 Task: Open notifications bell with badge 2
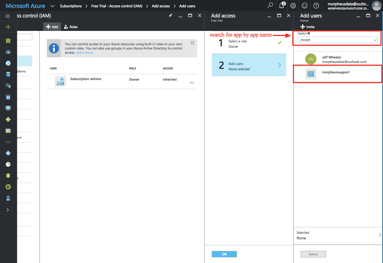click(x=282, y=5)
